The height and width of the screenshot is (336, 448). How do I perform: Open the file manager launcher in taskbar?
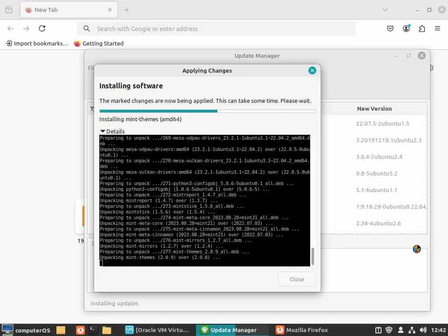[107, 330]
